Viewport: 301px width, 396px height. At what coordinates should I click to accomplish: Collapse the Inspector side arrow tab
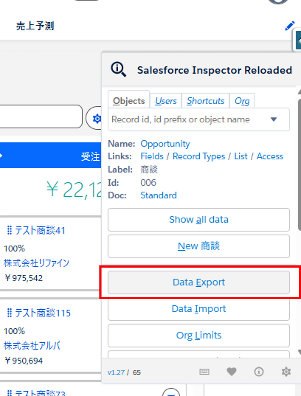(297, 40)
